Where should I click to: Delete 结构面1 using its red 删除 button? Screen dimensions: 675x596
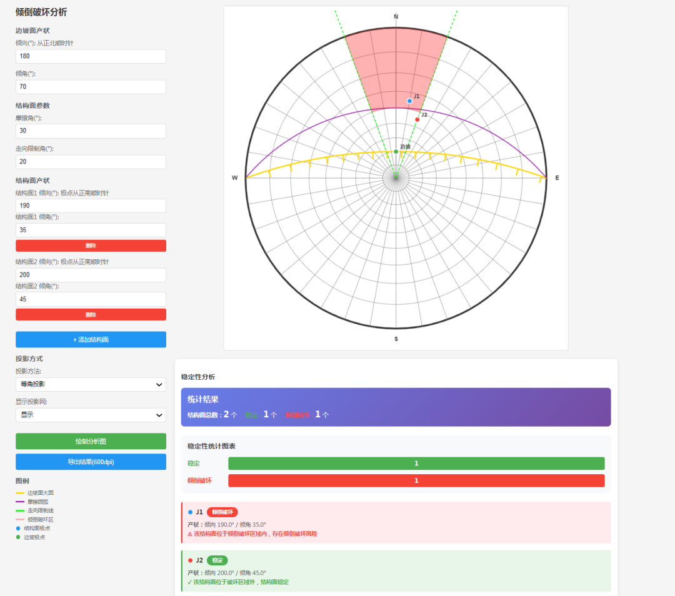91,246
